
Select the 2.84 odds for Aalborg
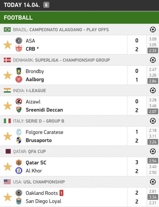click(x=153, y=81)
